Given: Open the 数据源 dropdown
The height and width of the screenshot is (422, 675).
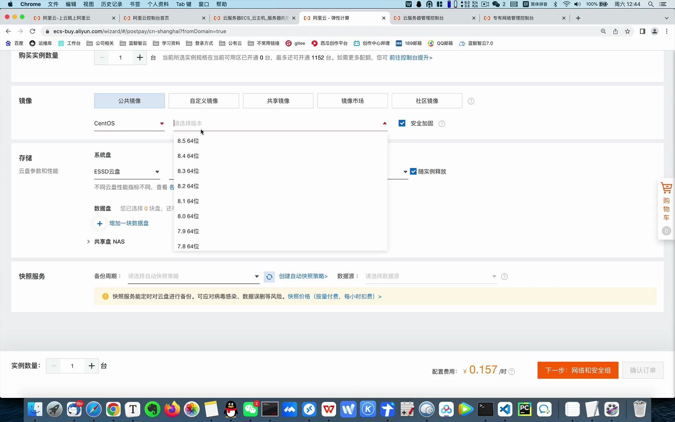Looking at the screenshot, I should tap(431, 276).
